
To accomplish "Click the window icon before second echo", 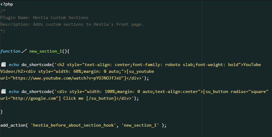I will (x=4, y=91).
